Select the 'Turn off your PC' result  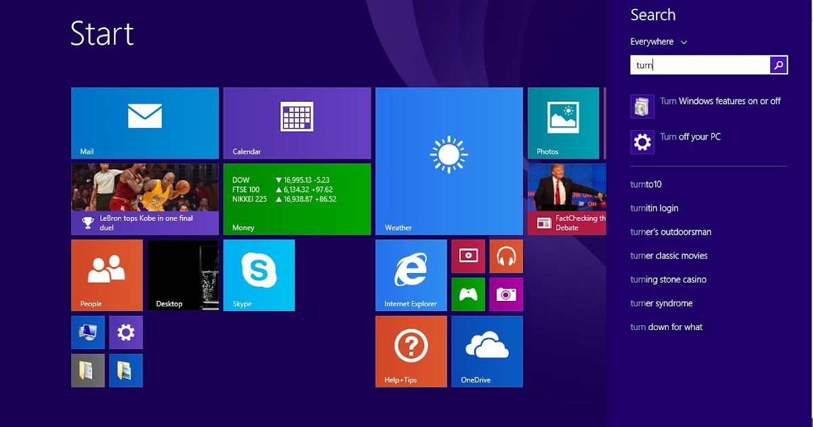pos(689,136)
